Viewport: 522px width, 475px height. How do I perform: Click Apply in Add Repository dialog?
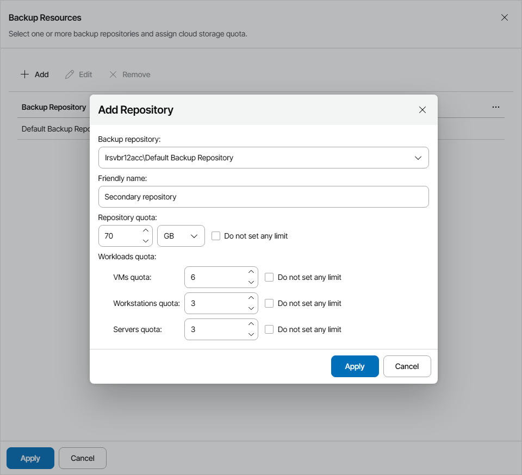pyautogui.click(x=355, y=366)
